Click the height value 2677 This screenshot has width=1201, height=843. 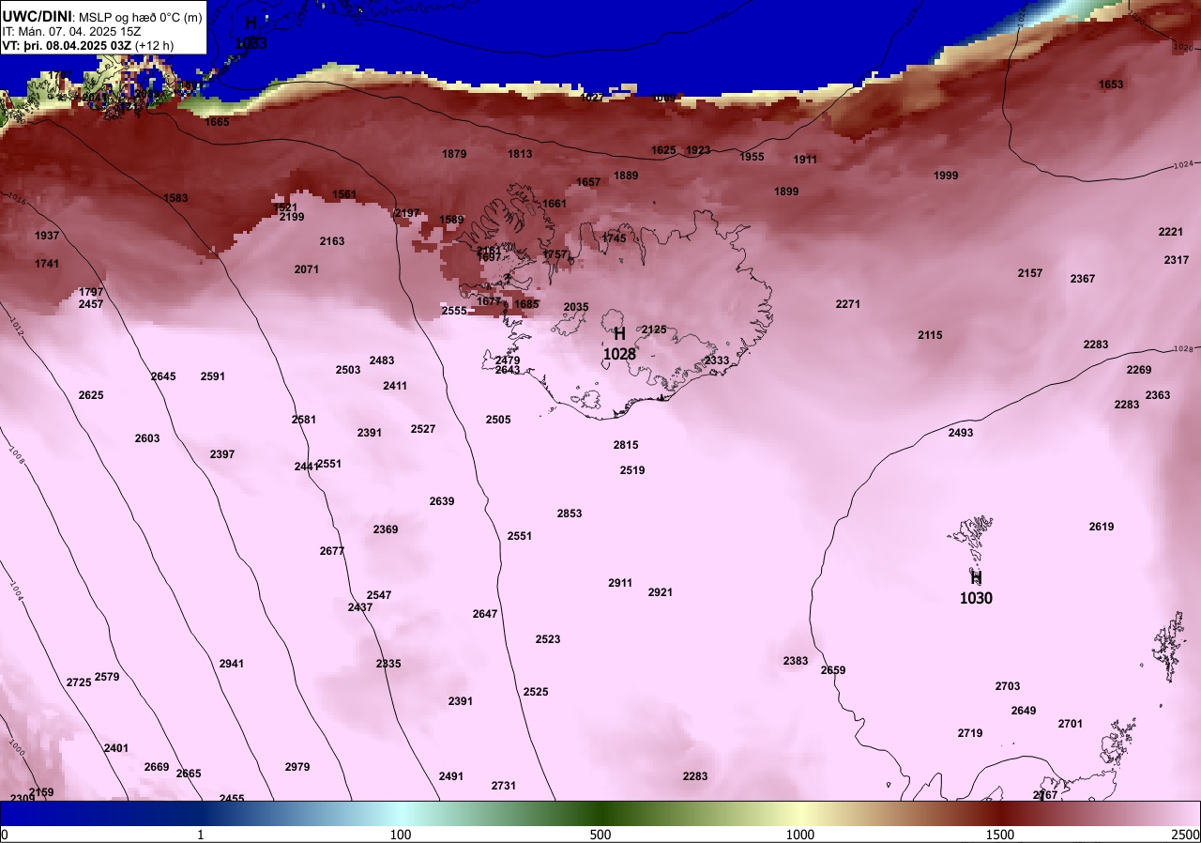coord(332,551)
